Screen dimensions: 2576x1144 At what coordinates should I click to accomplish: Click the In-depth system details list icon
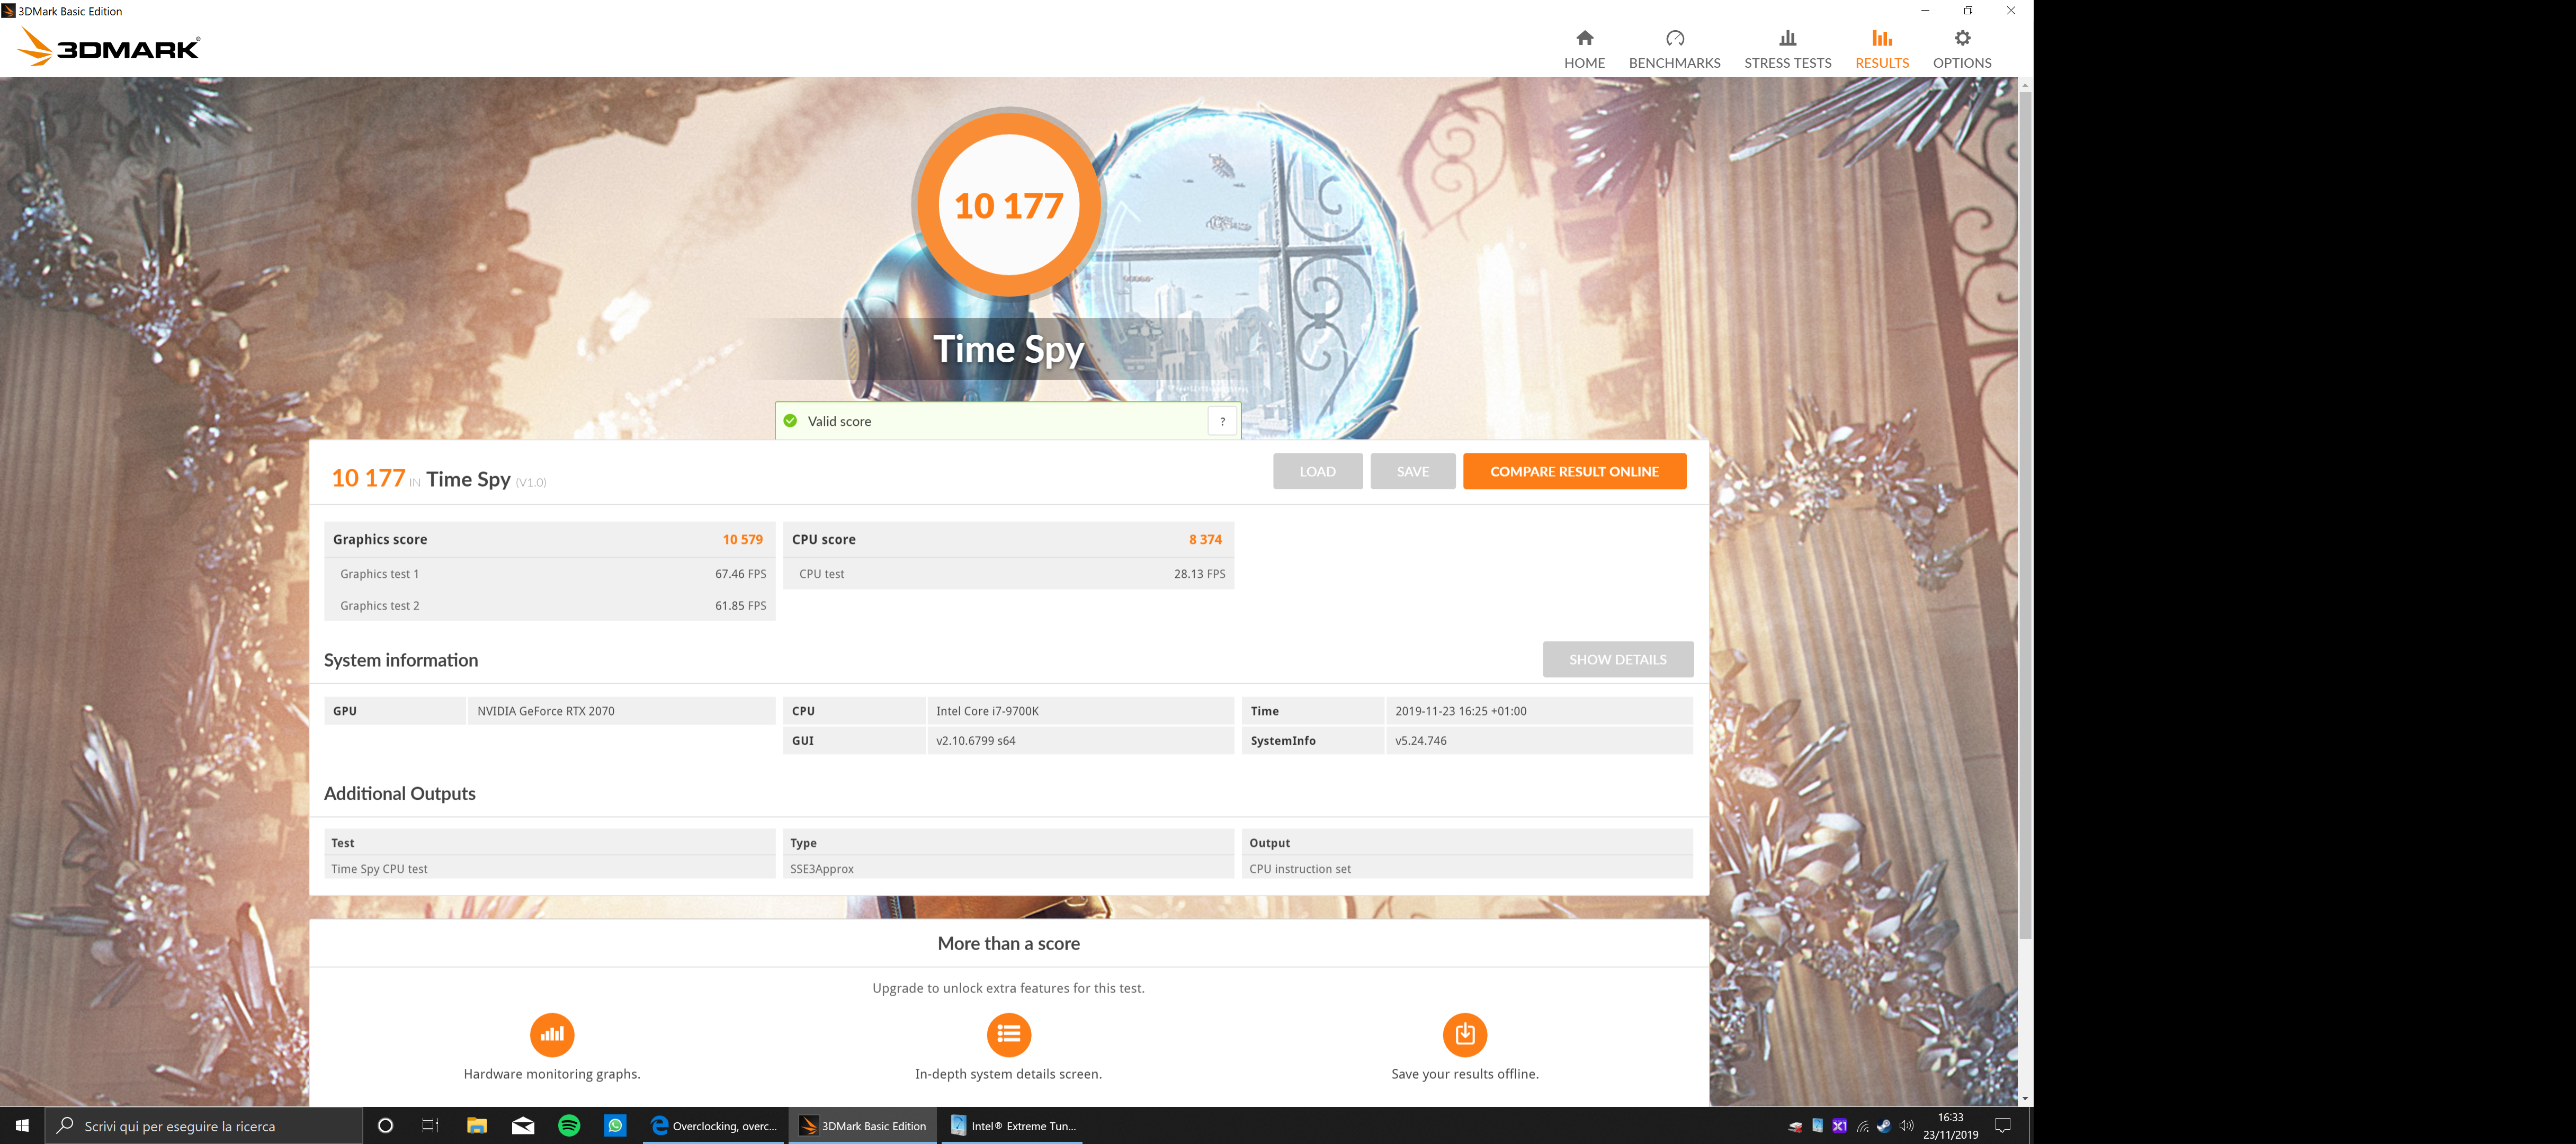click(1008, 1034)
